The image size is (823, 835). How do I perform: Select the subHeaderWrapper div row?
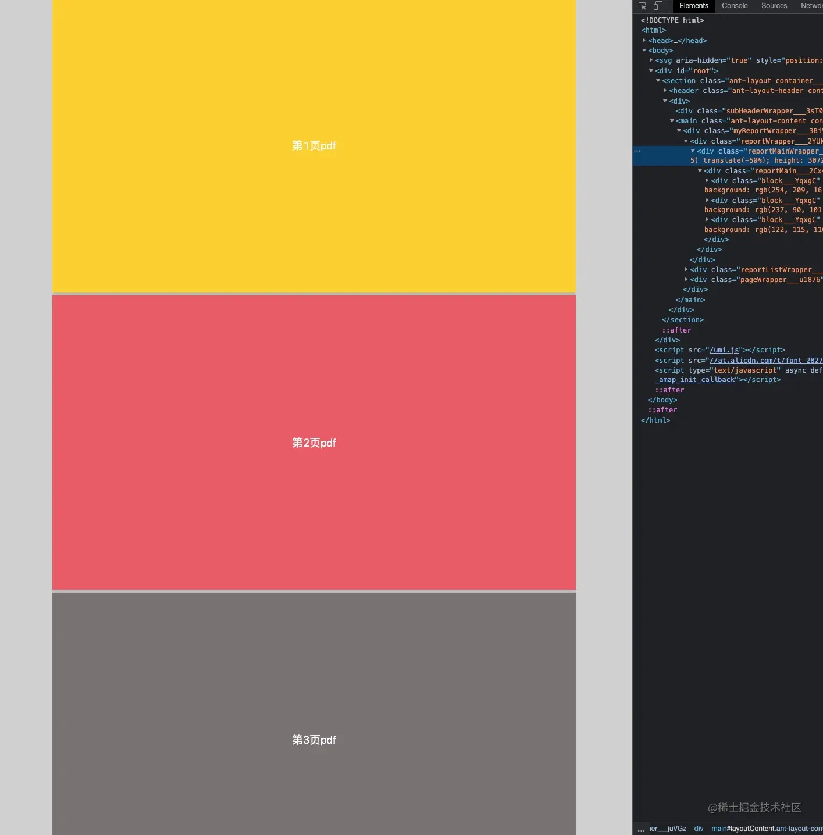pyautogui.click(x=749, y=110)
